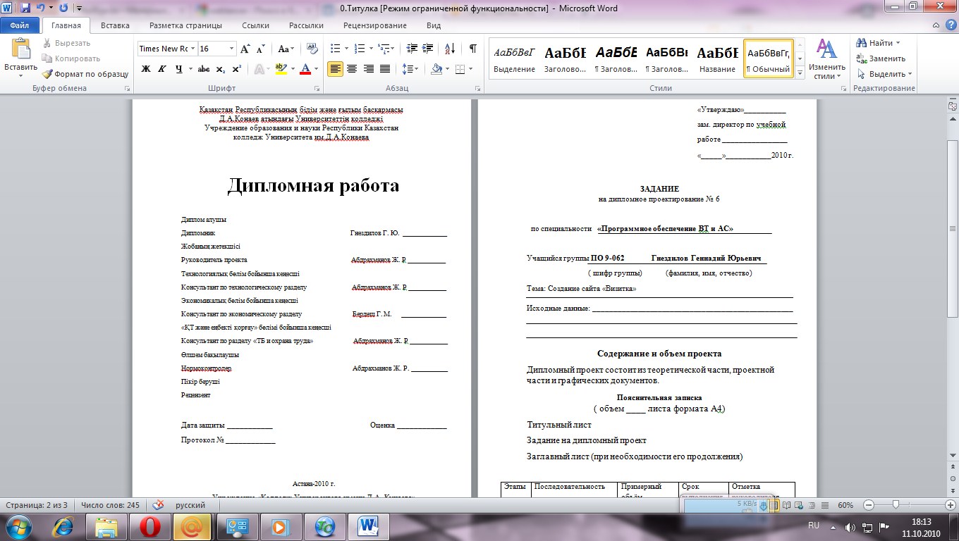This screenshot has height=541, width=959.
Task: Switch to the Вид tab
Action: (434, 25)
